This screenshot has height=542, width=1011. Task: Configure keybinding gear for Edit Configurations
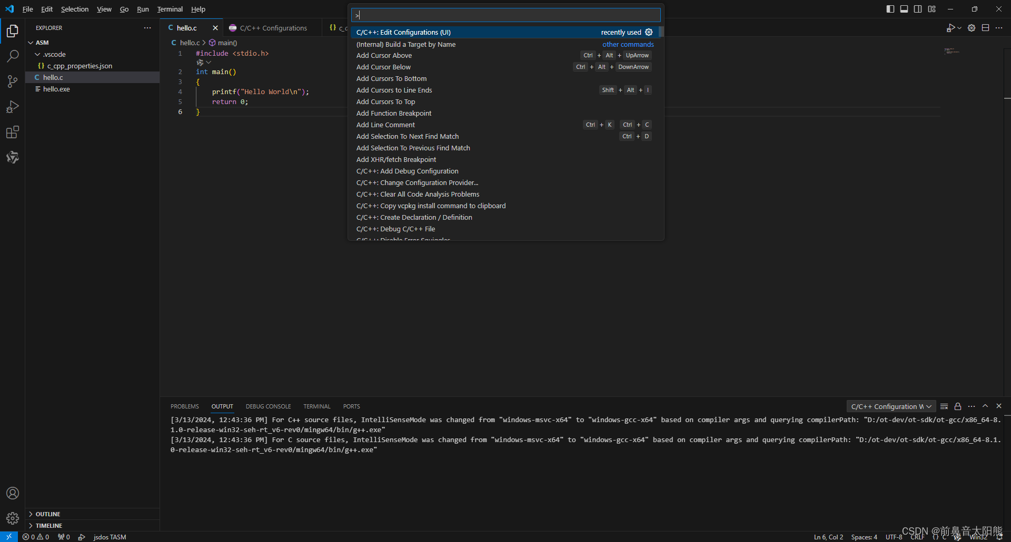649,32
